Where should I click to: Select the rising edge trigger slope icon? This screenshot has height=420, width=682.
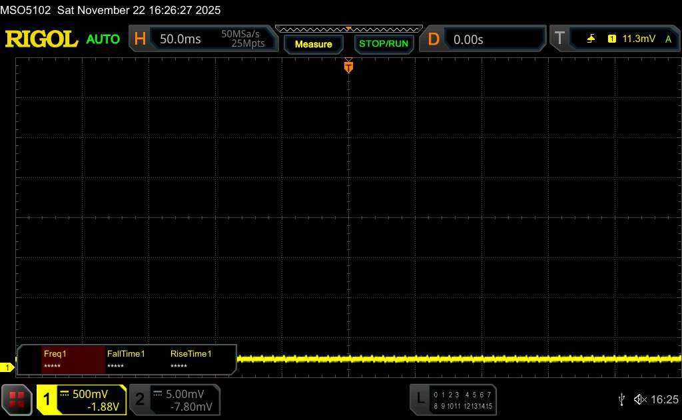coord(591,39)
